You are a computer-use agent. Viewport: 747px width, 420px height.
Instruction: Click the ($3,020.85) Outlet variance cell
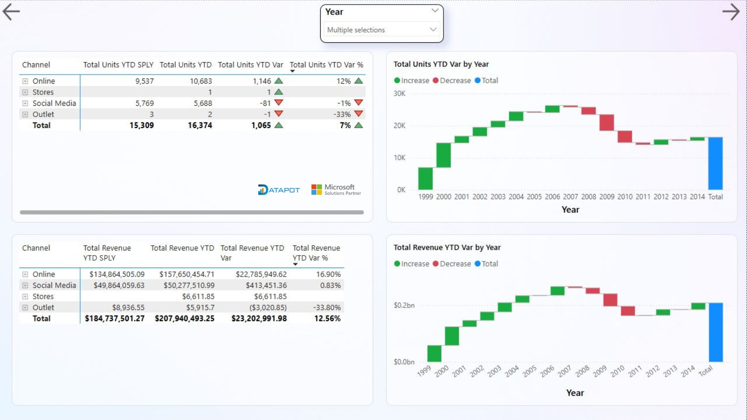(x=268, y=308)
